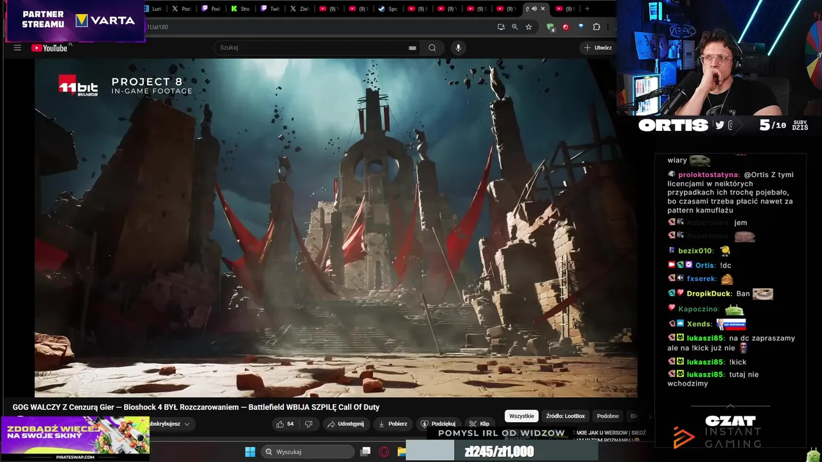Download video with Pobierz

coord(392,424)
